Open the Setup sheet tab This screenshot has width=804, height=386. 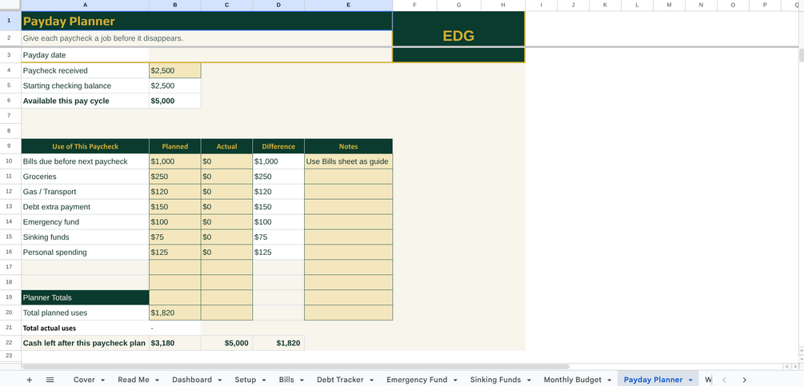click(x=245, y=380)
